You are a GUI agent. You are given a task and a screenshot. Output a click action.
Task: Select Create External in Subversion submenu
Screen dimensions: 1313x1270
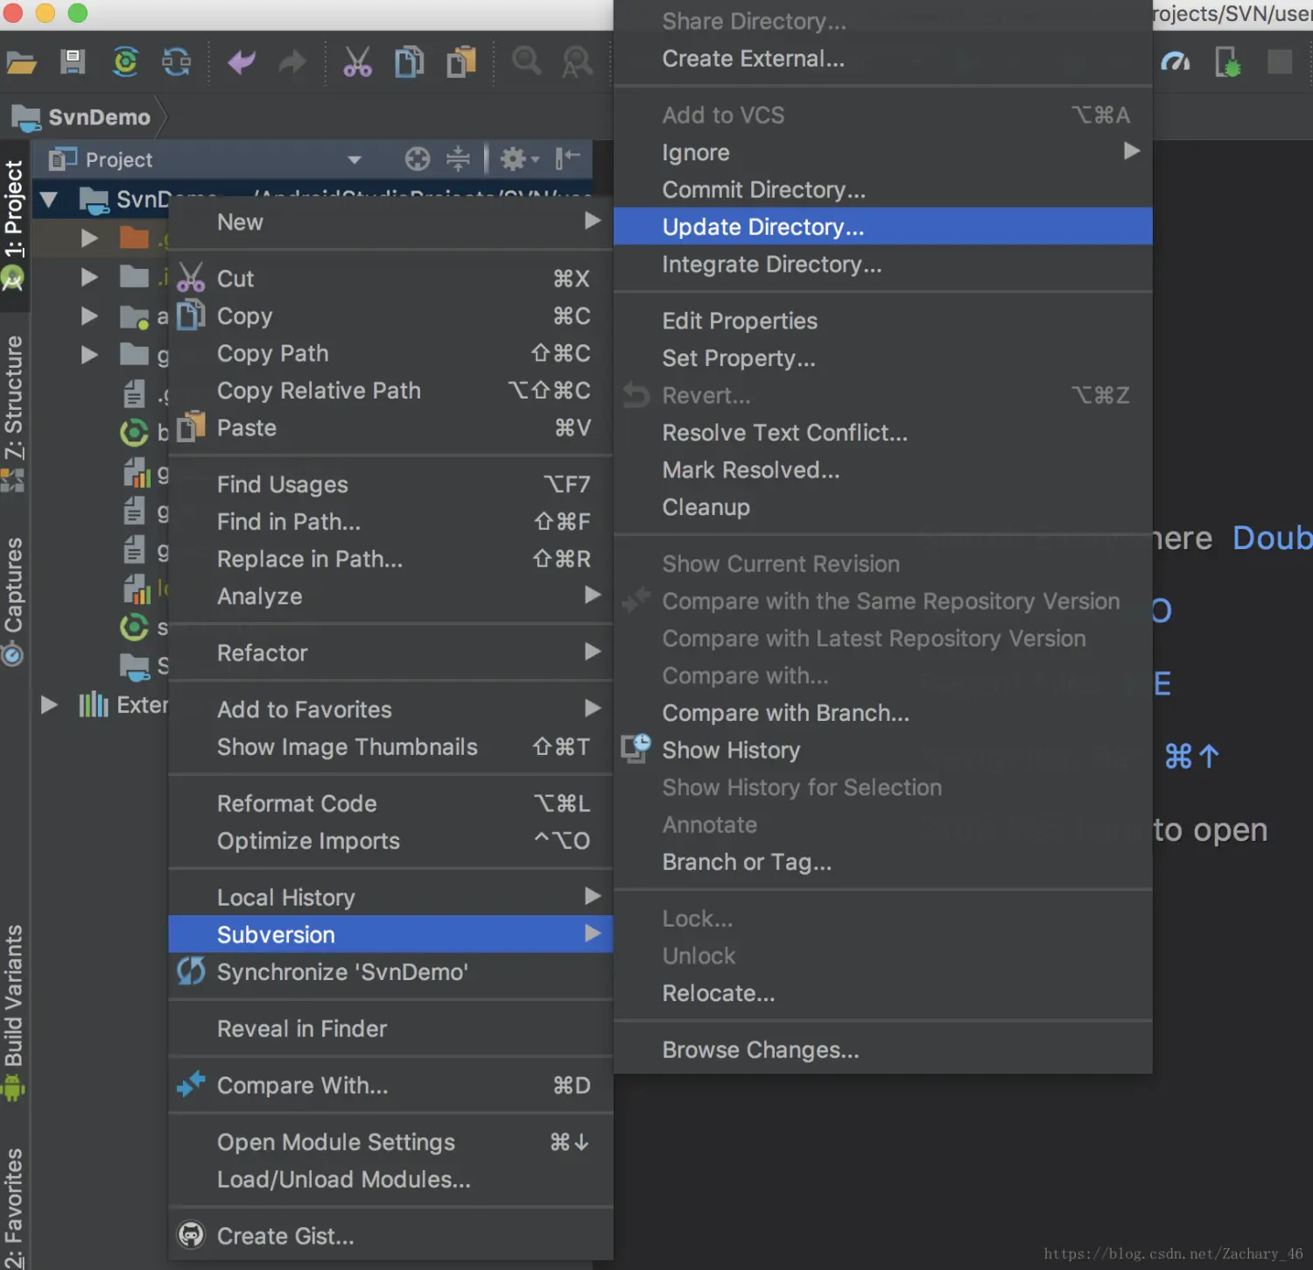pyautogui.click(x=883, y=59)
